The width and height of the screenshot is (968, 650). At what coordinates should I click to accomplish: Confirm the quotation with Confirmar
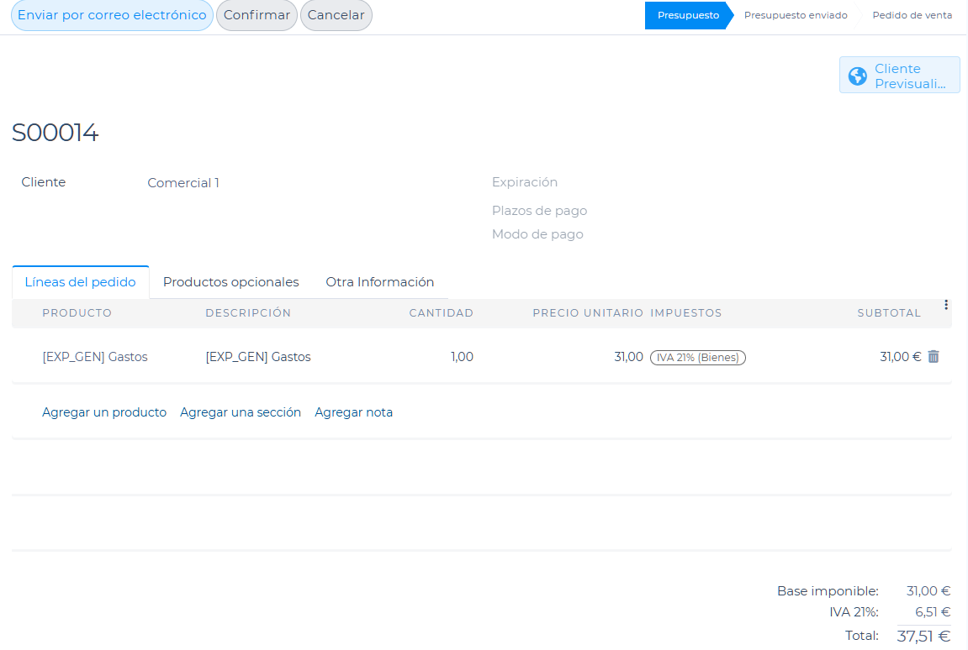pyautogui.click(x=257, y=15)
